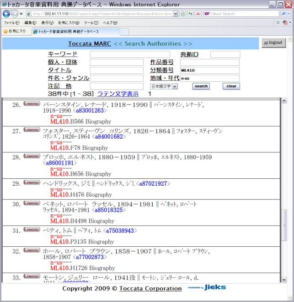Click the 地域・年代 field containing n-us
This screenshot has width=294, height=302.
tap(210, 78)
